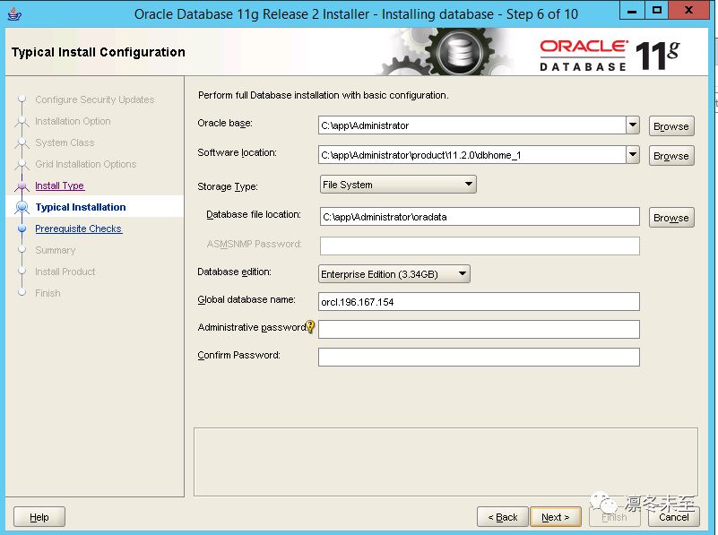
Task: Click the System Class step label
Action: pyautogui.click(x=65, y=142)
